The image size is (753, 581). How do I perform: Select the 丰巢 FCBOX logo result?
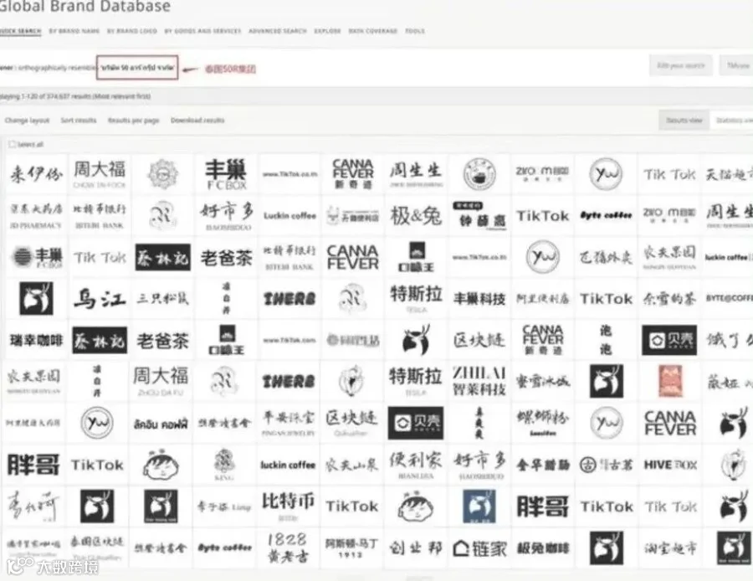point(226,174)
